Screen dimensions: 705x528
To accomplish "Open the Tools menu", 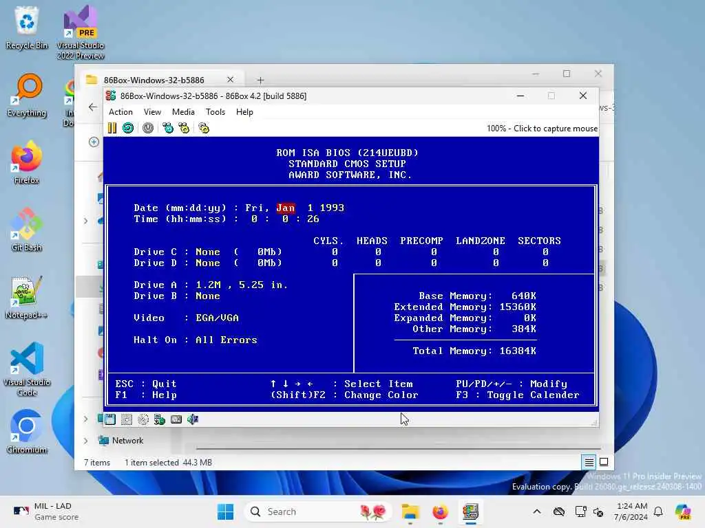I will tap(215, 112).
